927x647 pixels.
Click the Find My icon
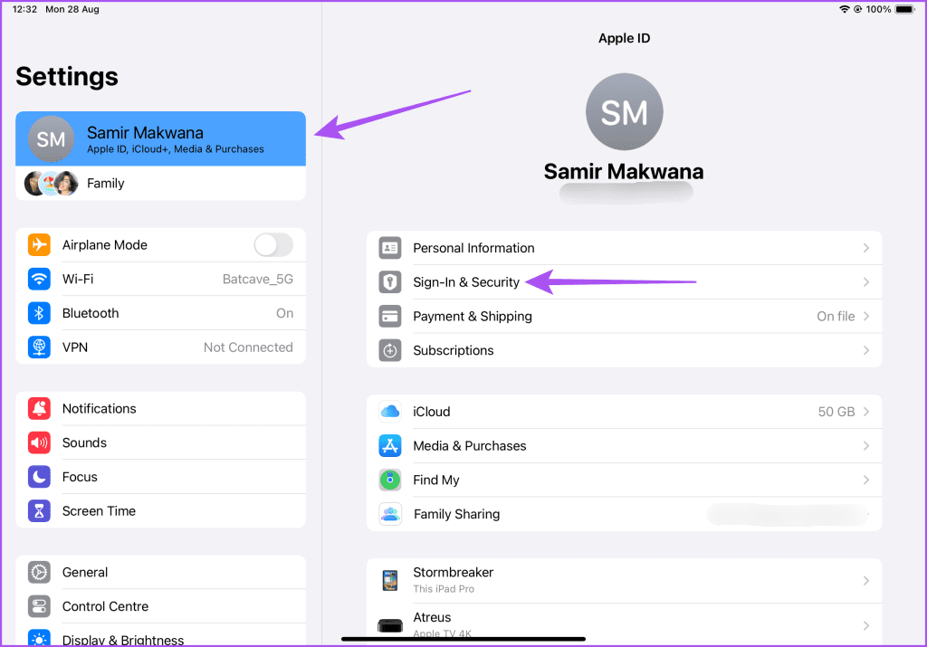point(389,480)
